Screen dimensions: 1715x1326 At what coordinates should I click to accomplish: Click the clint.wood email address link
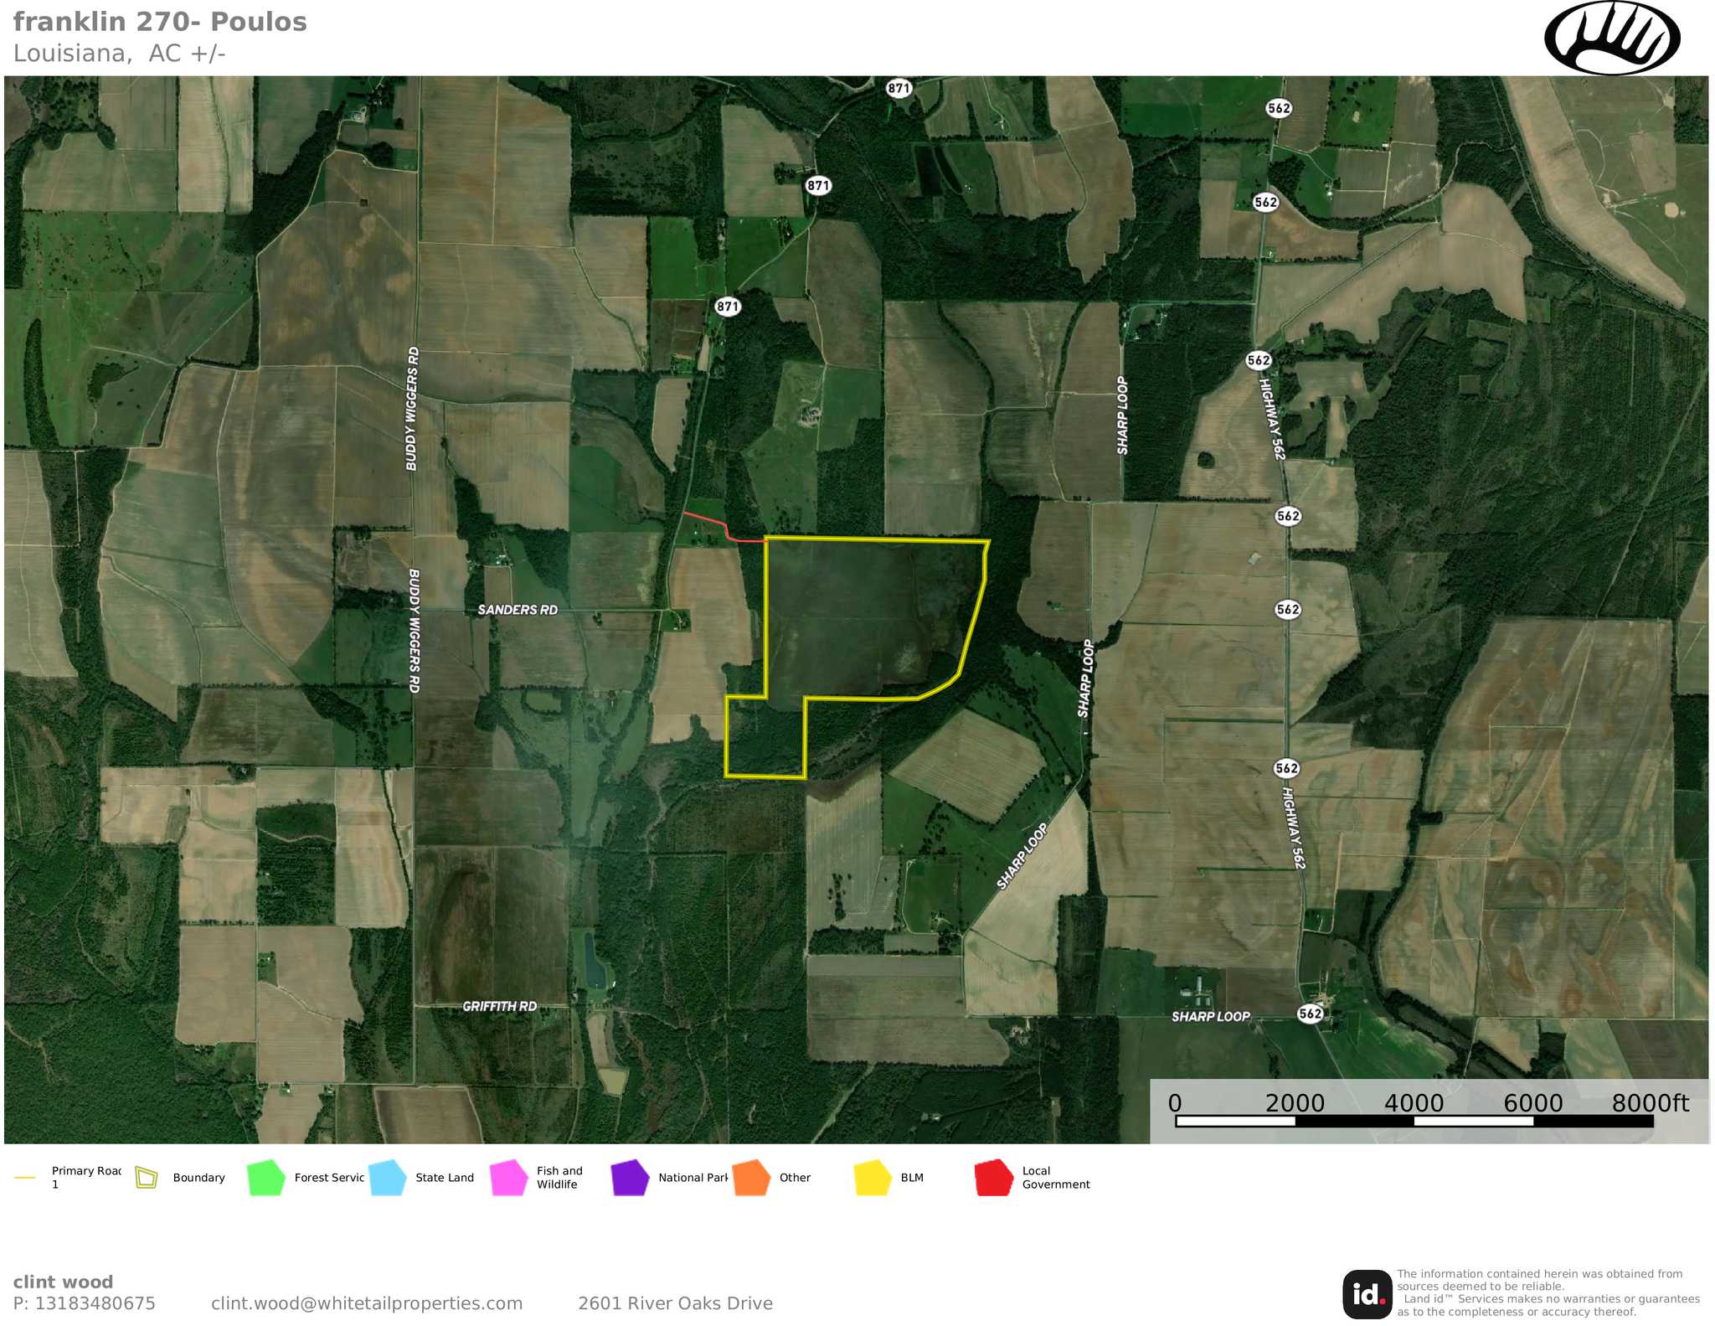(x=367, y=1303)
